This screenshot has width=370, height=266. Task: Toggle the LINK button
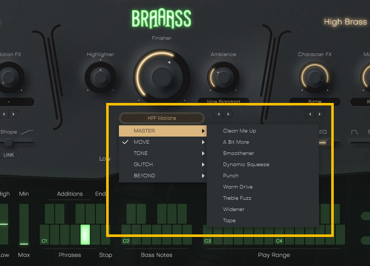click(9, 154)
